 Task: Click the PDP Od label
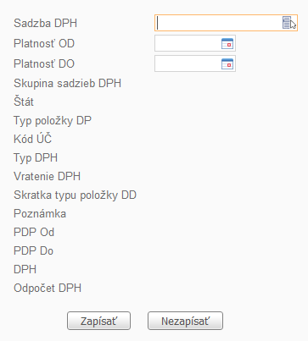(34, 232)
